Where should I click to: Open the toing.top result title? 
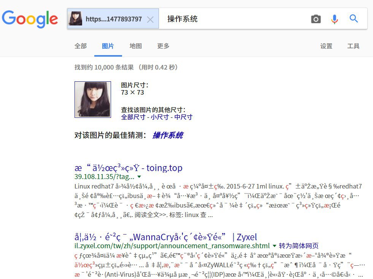coord(129,168)
